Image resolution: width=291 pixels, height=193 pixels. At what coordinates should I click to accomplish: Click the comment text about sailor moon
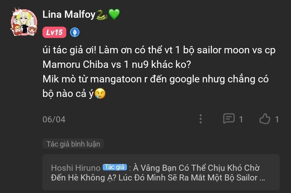(x=159, y=50)
